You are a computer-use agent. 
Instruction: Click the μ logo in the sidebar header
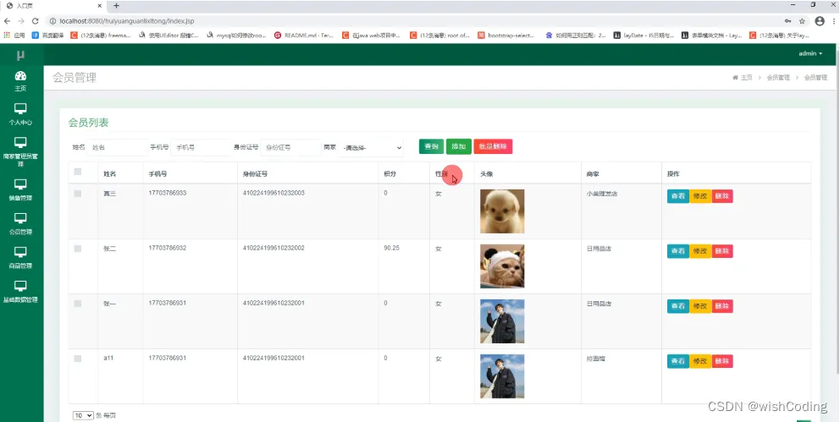[20, 55]
